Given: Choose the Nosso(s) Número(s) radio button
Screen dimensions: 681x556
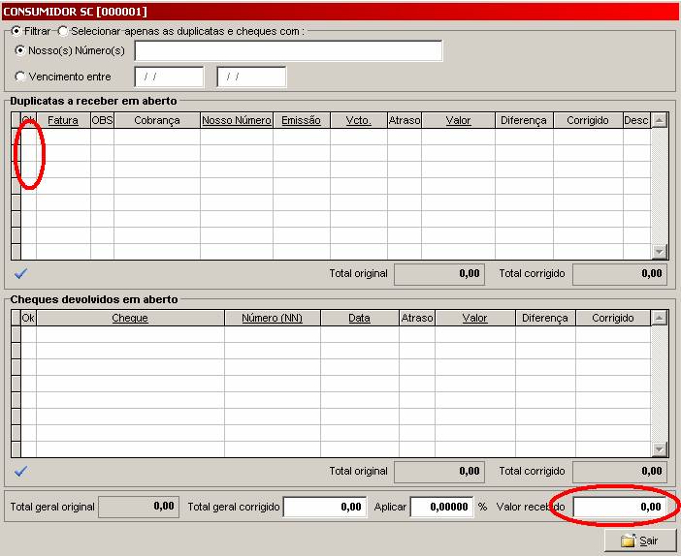Looking at the screenshot, I should [20, 50].
